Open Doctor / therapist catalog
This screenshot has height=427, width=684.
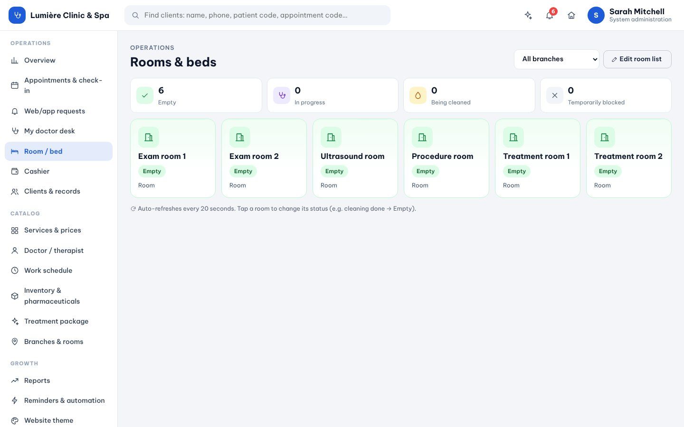[58, 251]
